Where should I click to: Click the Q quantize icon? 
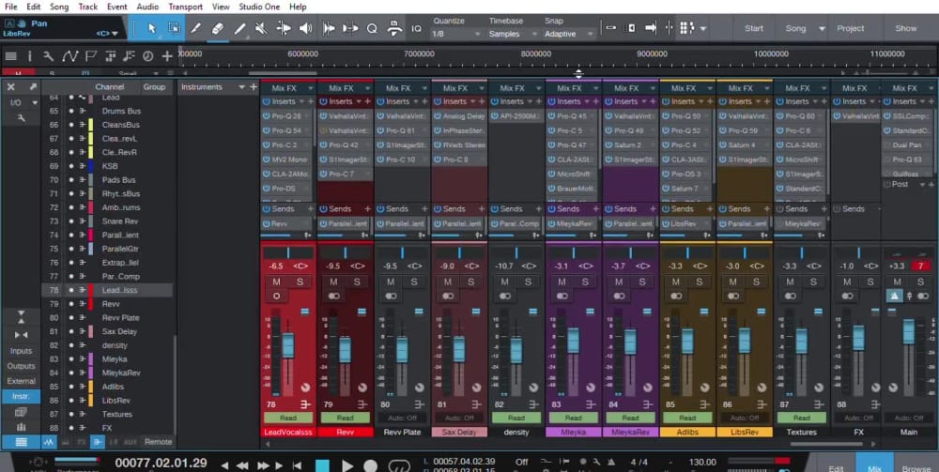click(x=372, y=28)
